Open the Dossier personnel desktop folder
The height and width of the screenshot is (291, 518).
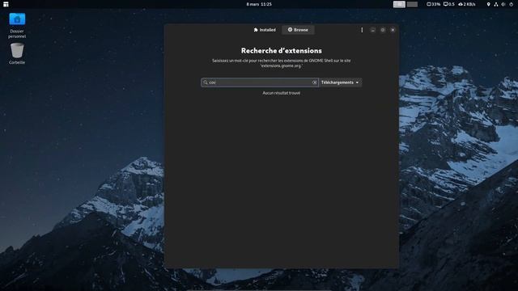click(17, 25)
